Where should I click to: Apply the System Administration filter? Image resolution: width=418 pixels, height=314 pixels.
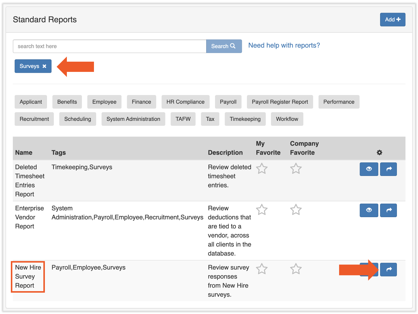pyautogui.click(x=133, y=119)
